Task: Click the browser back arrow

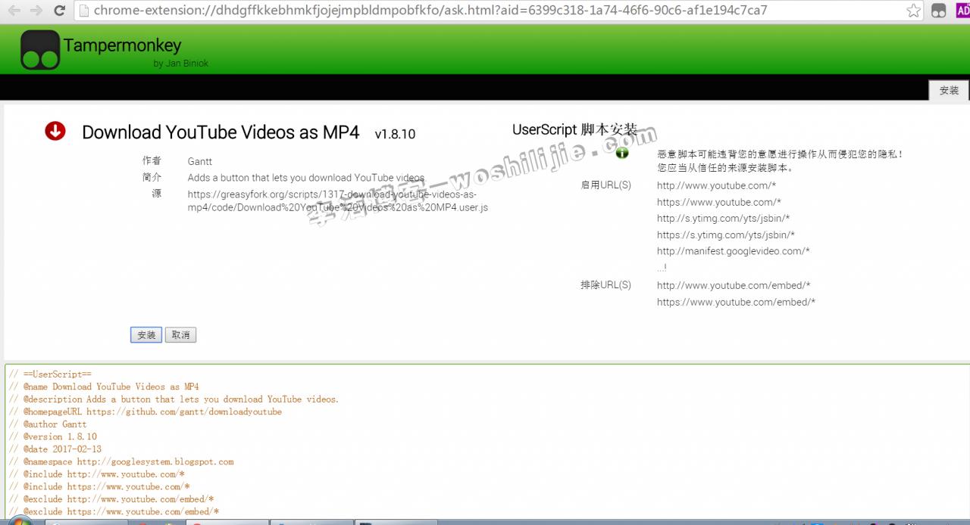Action: tap(14, 11)
